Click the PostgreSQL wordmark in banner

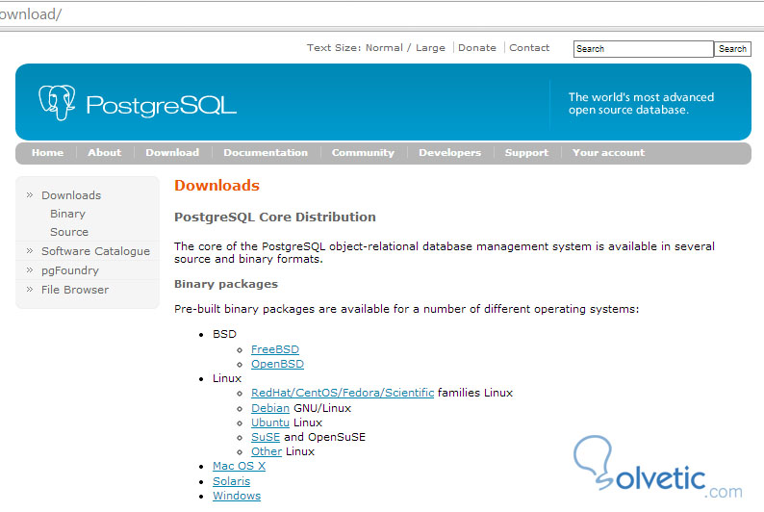pos(162,105)
